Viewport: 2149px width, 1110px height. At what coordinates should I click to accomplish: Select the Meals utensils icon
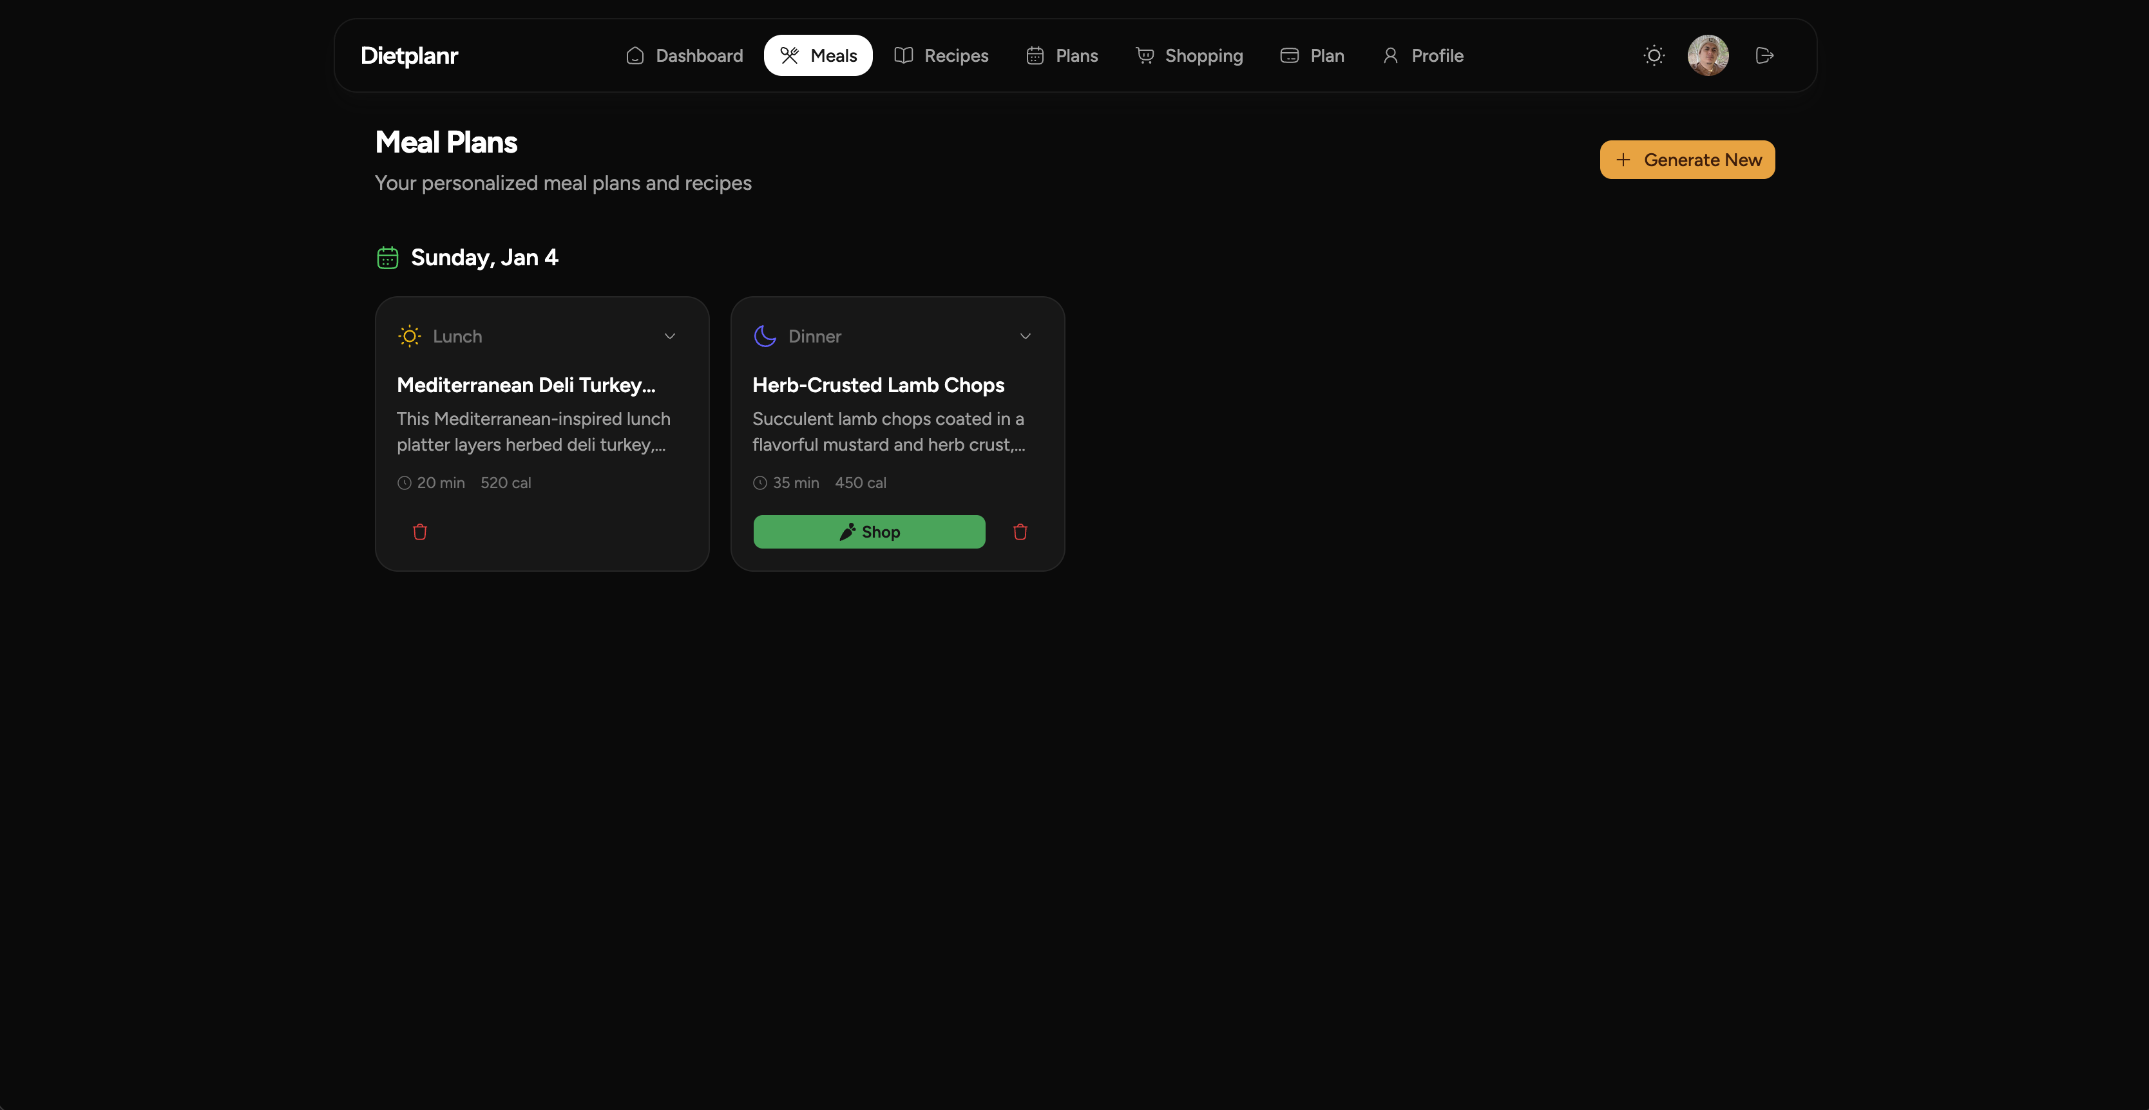pos(788,55)
